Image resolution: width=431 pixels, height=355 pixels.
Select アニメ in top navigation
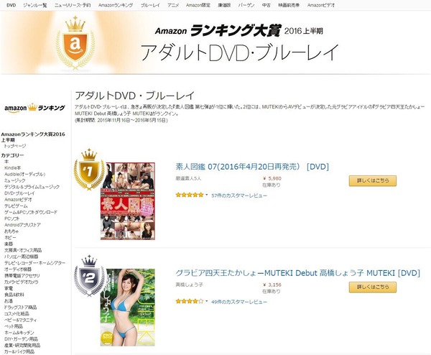[x=173, y=5]
